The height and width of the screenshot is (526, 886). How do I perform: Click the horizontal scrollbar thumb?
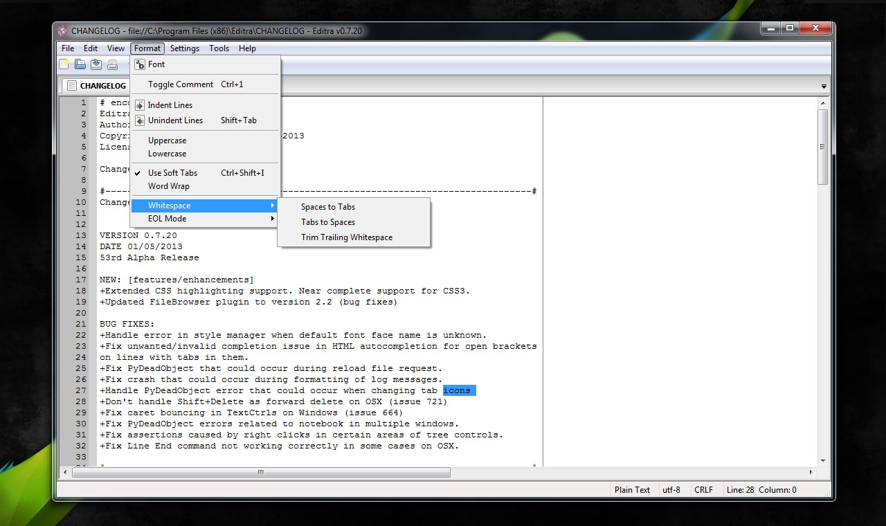261,472
